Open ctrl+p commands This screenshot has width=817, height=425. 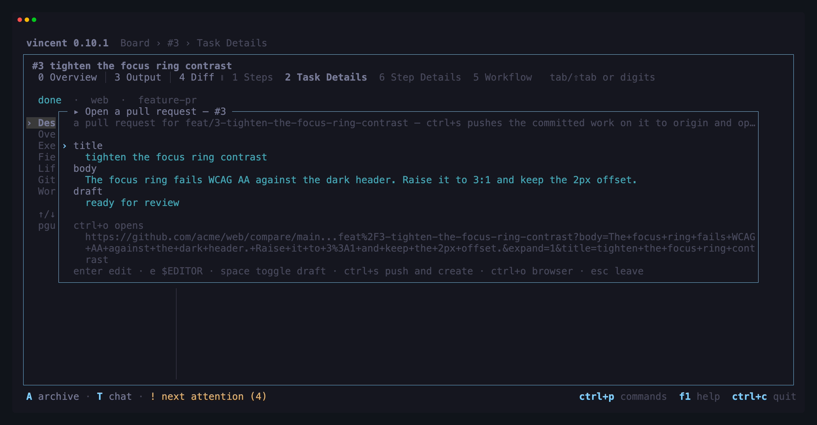(623, 397)
